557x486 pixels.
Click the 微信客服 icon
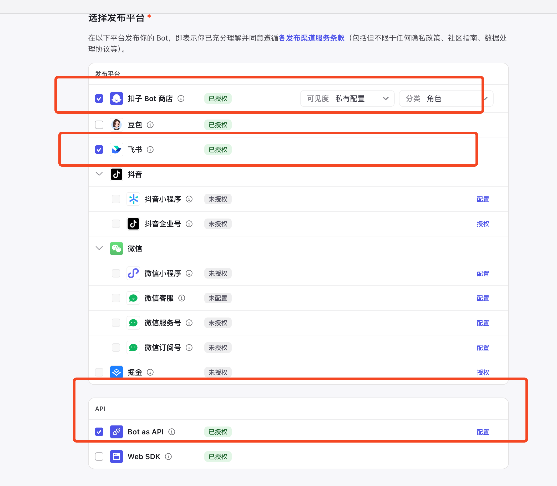133,298
